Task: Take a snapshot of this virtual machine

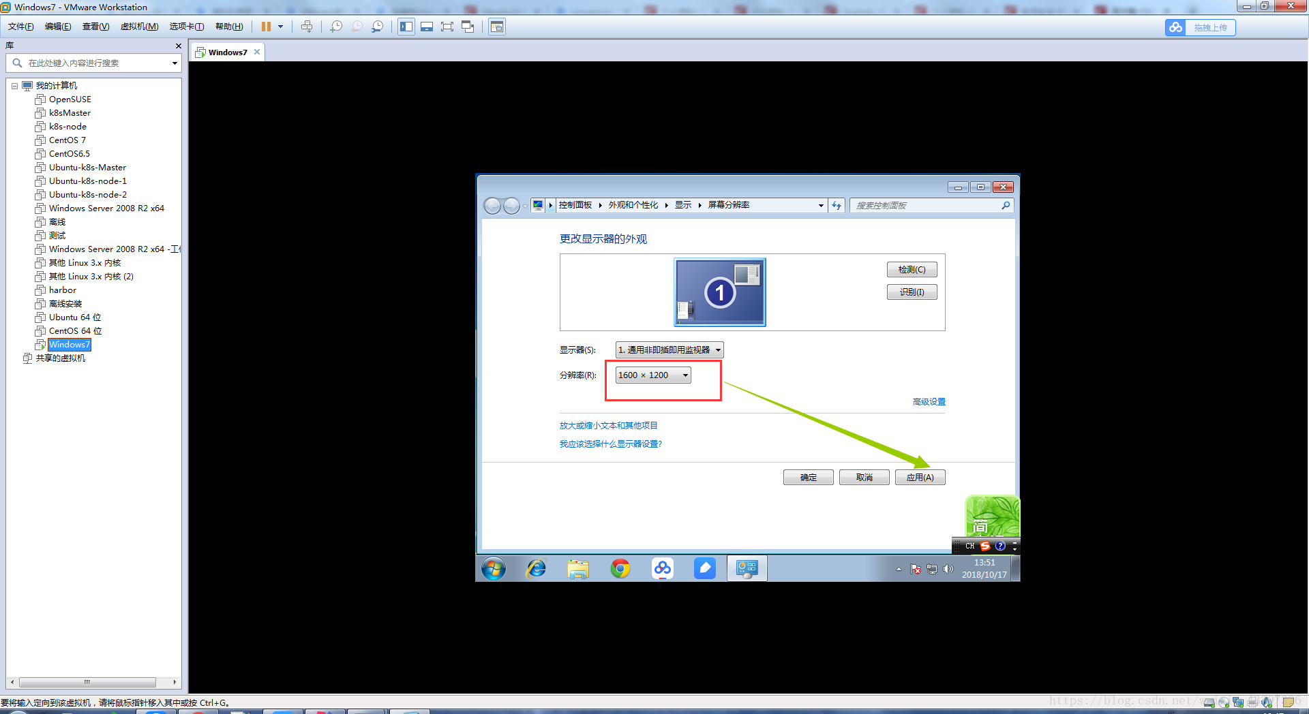Action: tap(336, 27)
